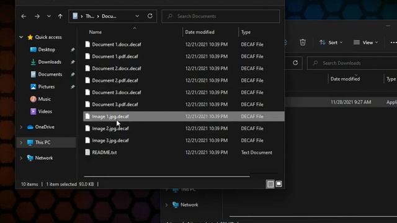Image resolution: width=397 pixels, height=223 pixels.
Task: Select Quick access in the sidebar
Action: (48, 37)
